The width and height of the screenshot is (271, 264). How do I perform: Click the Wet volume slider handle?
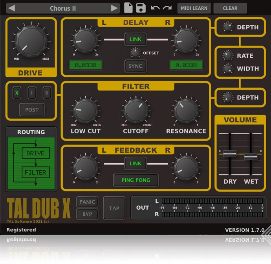(251, 157)
